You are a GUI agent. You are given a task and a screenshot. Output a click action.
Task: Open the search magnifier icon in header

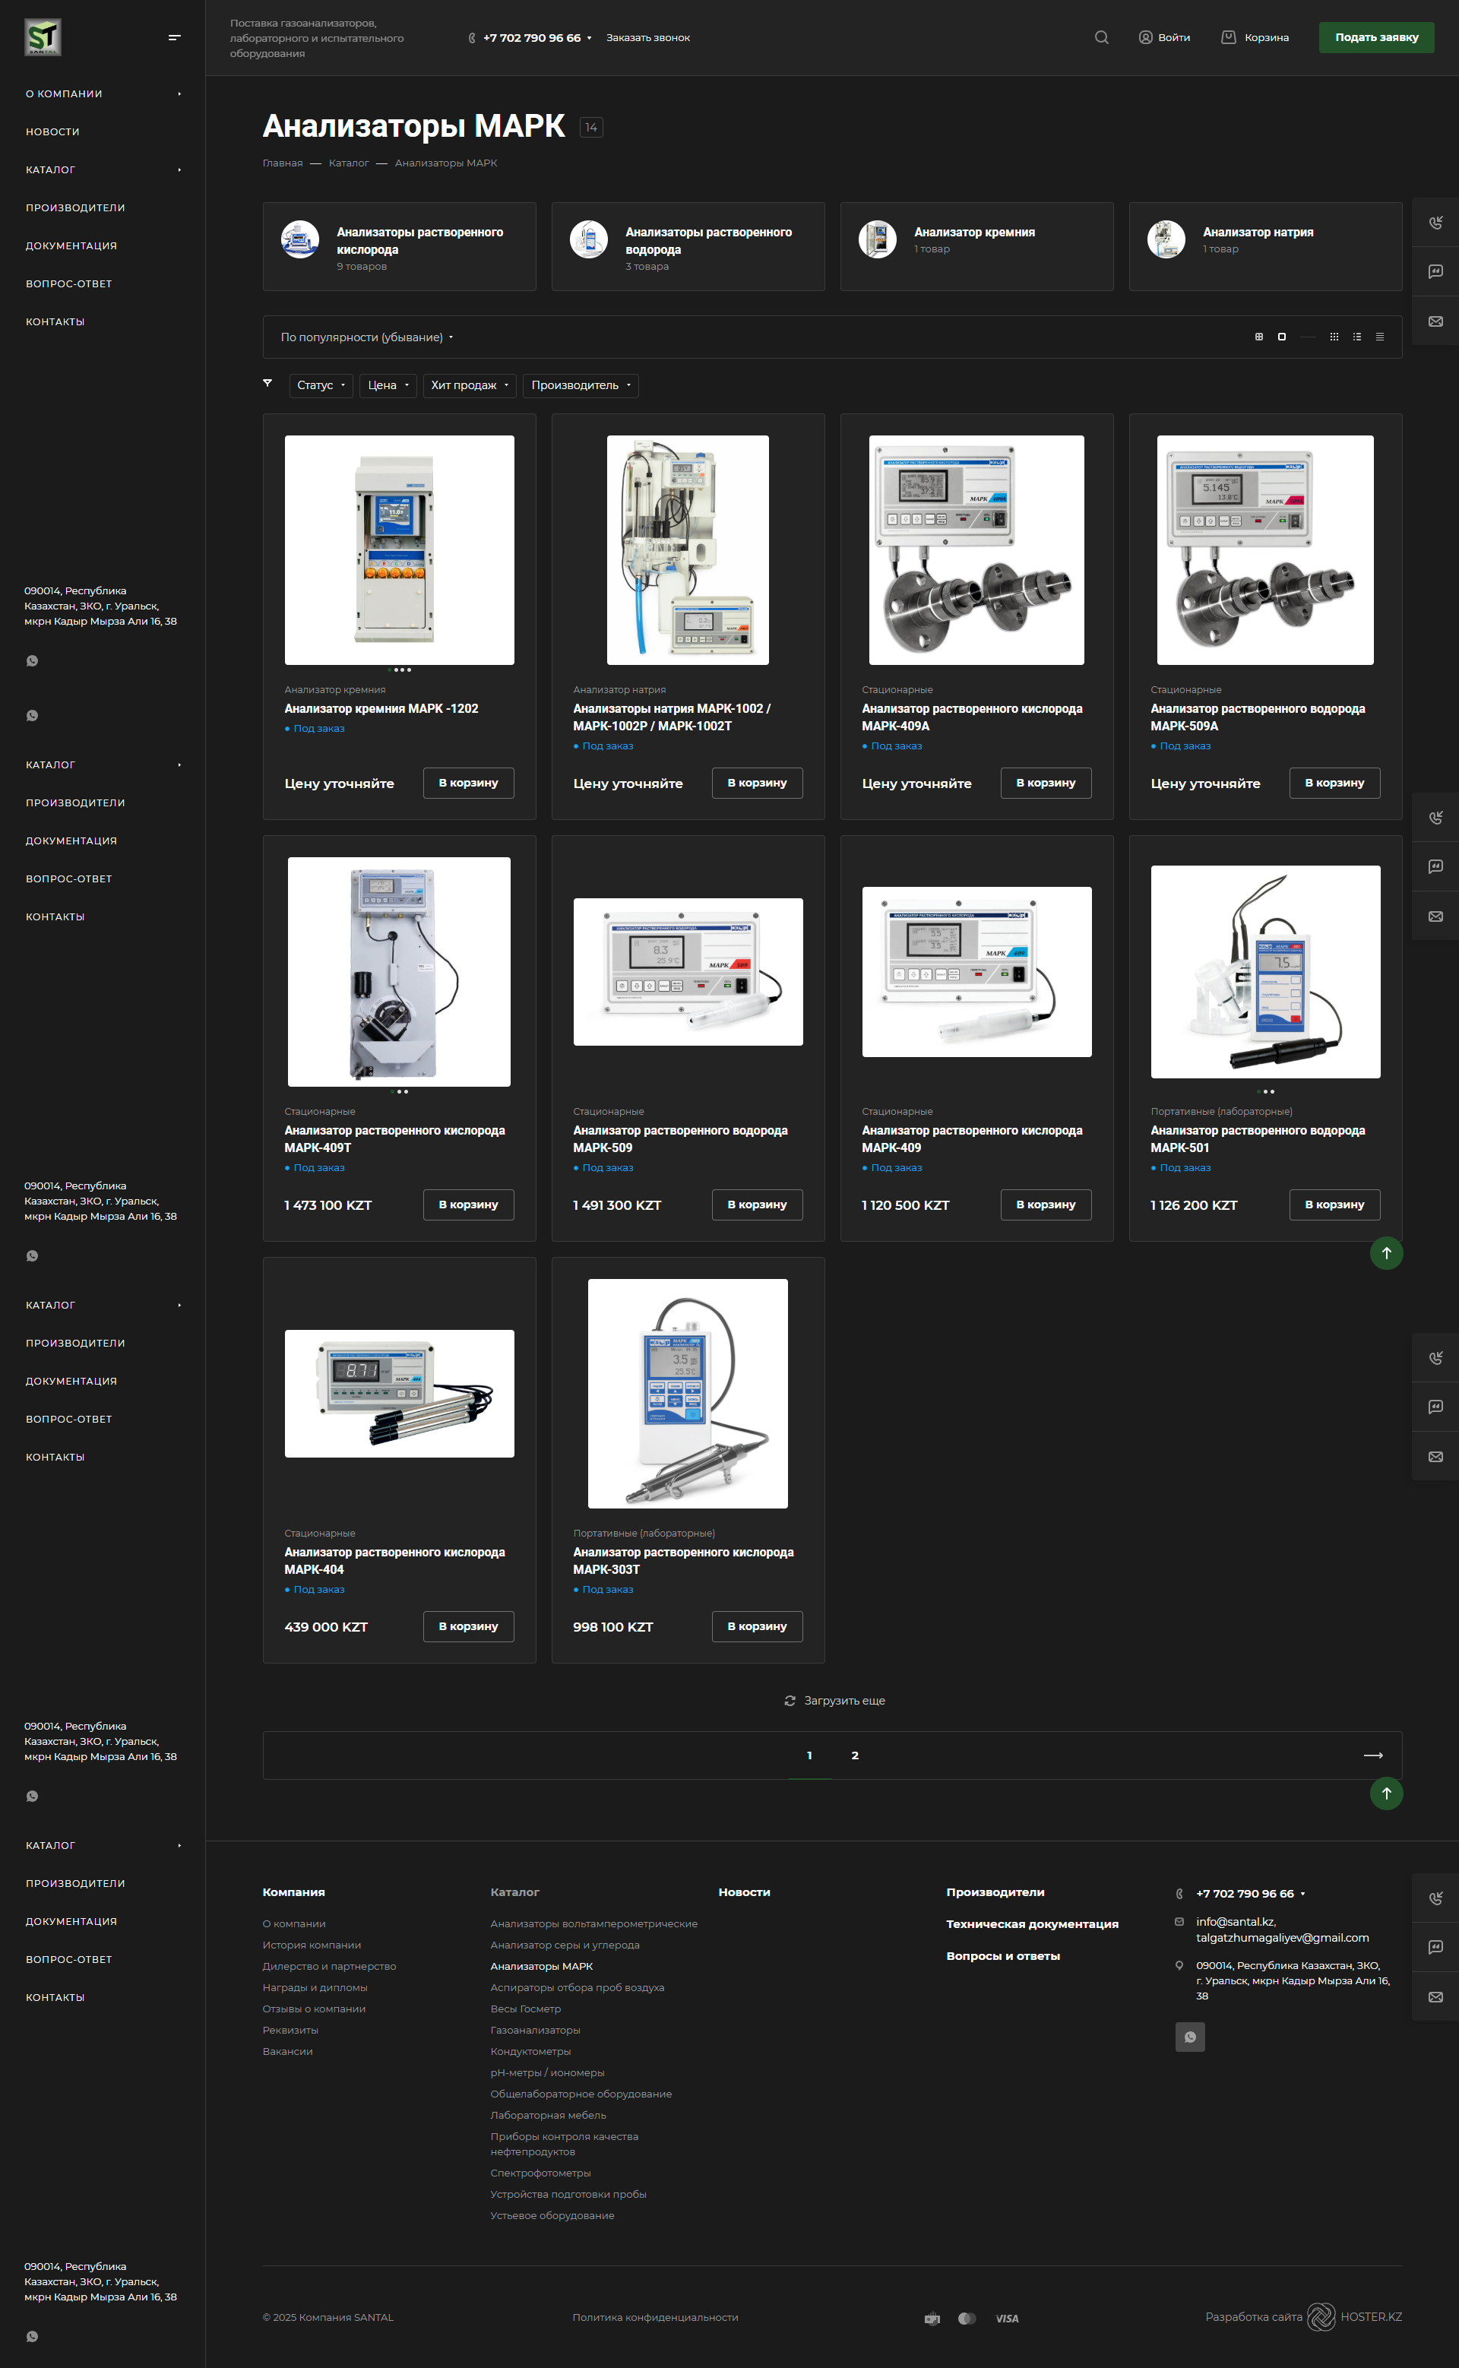(1101, 38)
